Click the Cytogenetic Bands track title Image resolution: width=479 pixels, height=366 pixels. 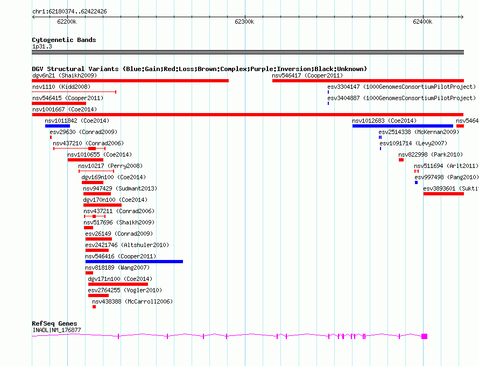64,40
